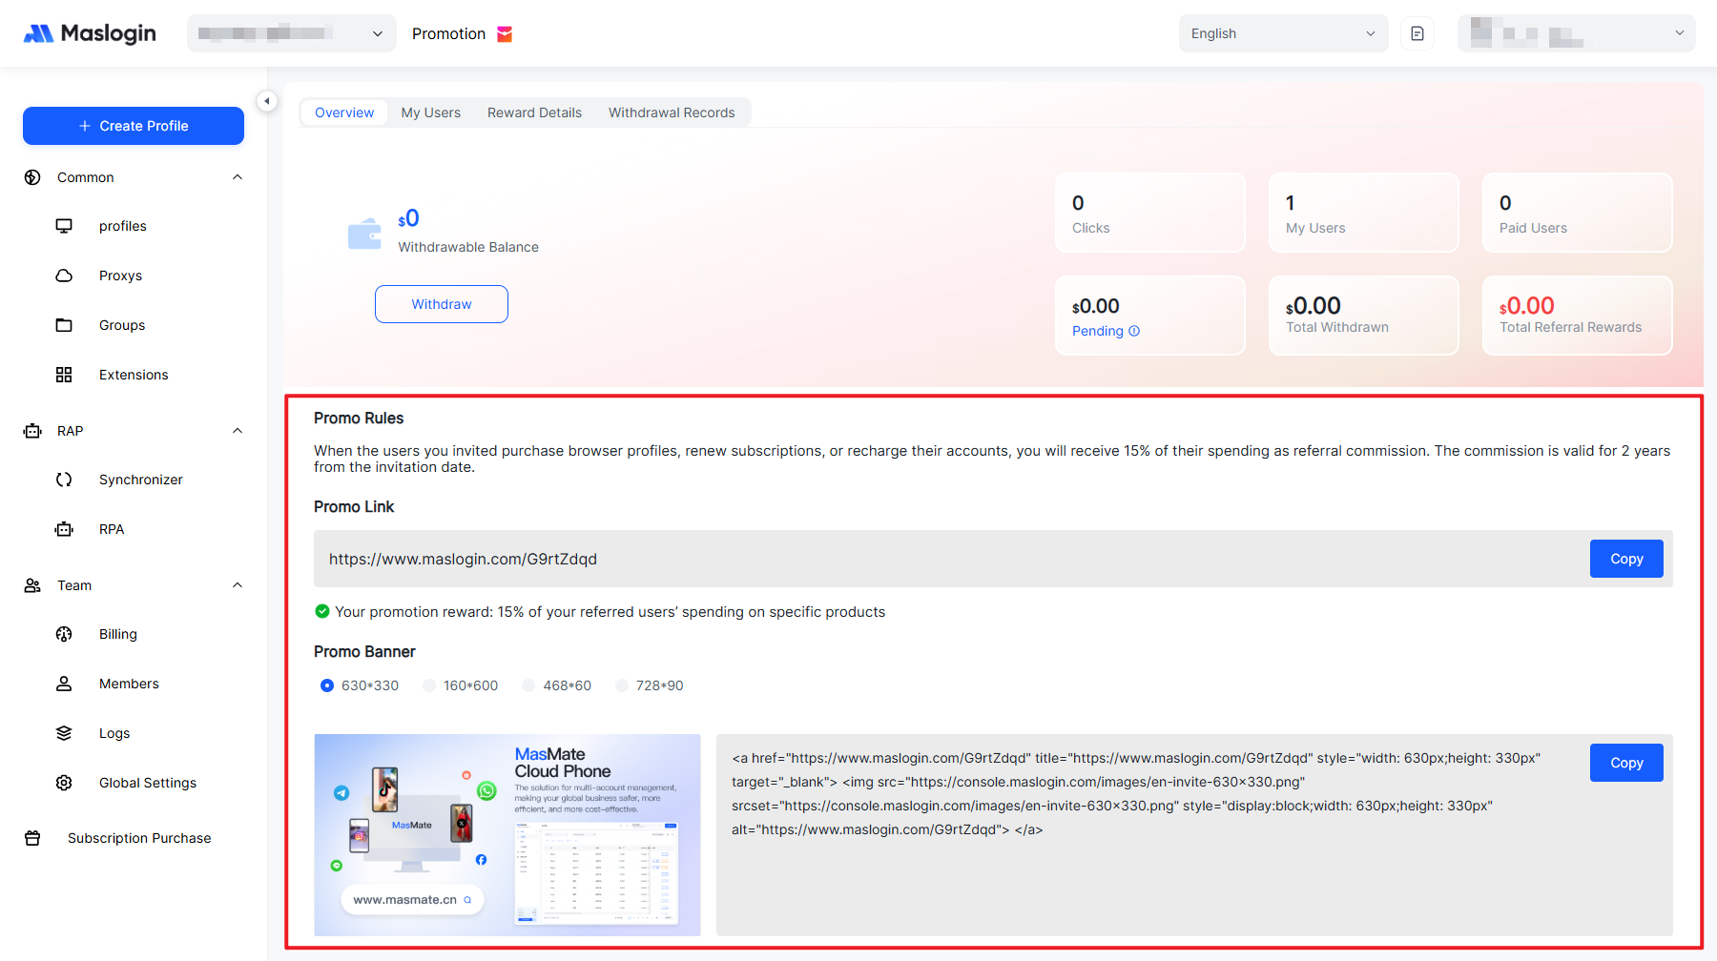Go to RPA in sidebar
The height and width of the screenshot is (961, 1717).
(111, 529)
